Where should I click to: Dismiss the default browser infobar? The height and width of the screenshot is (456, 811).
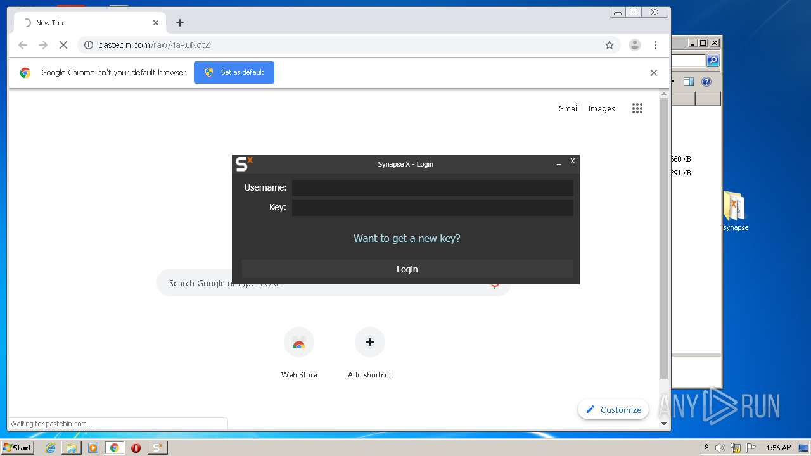pos(654,73)
